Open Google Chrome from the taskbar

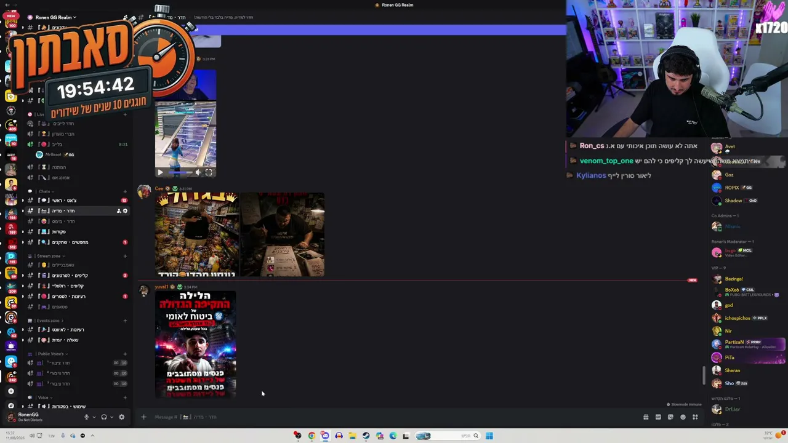[312, 436]
